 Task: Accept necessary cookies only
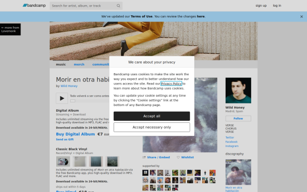click(x=152, y=127)
